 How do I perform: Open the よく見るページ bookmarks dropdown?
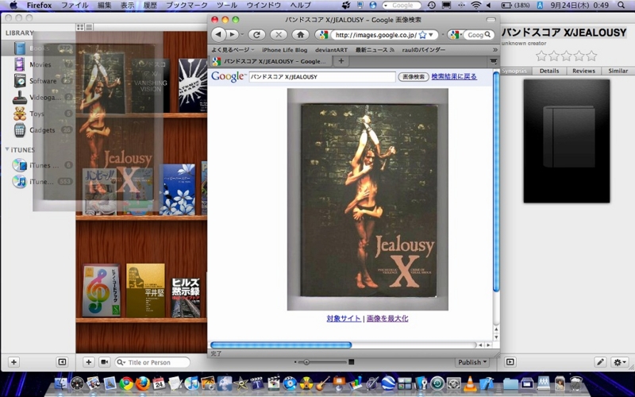coord(233,50)
